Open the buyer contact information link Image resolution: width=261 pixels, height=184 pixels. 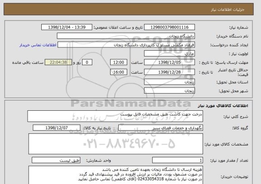pos(38,45)
